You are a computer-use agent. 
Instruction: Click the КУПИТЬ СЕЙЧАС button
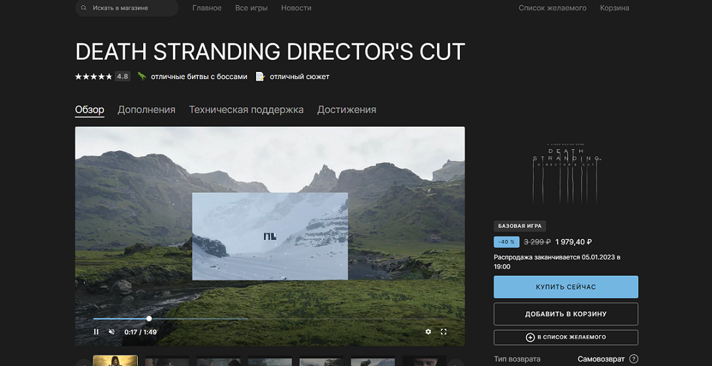[566, 287]
